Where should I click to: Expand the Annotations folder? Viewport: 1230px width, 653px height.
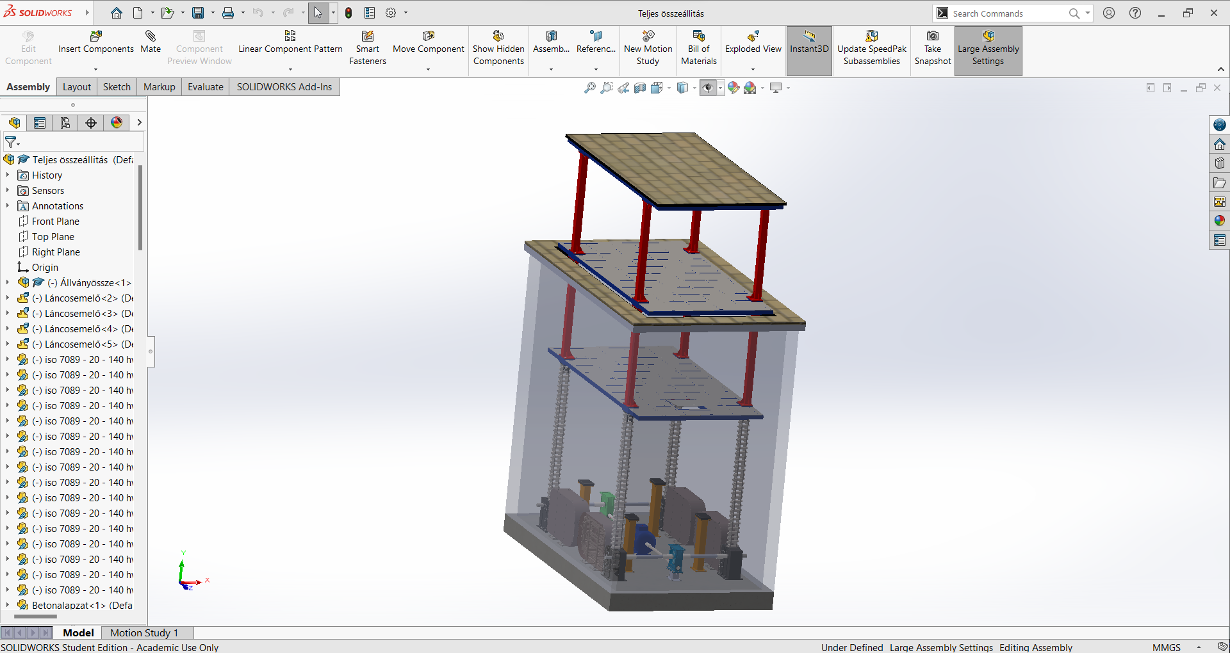(8, 206)
